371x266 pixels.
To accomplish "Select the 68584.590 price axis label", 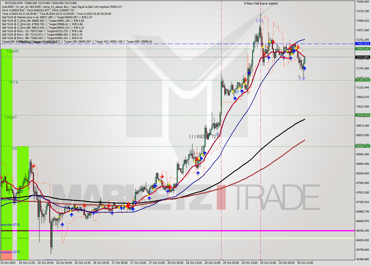I will tap(363, 164).
